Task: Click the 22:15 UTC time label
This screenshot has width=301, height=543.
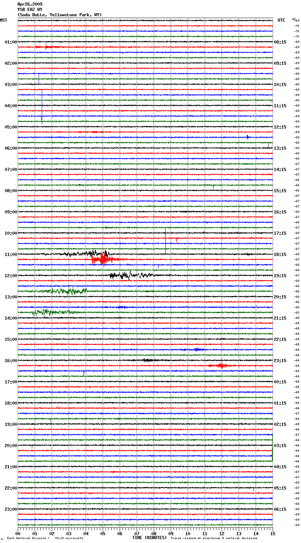Action: click(x=280, y=339)
